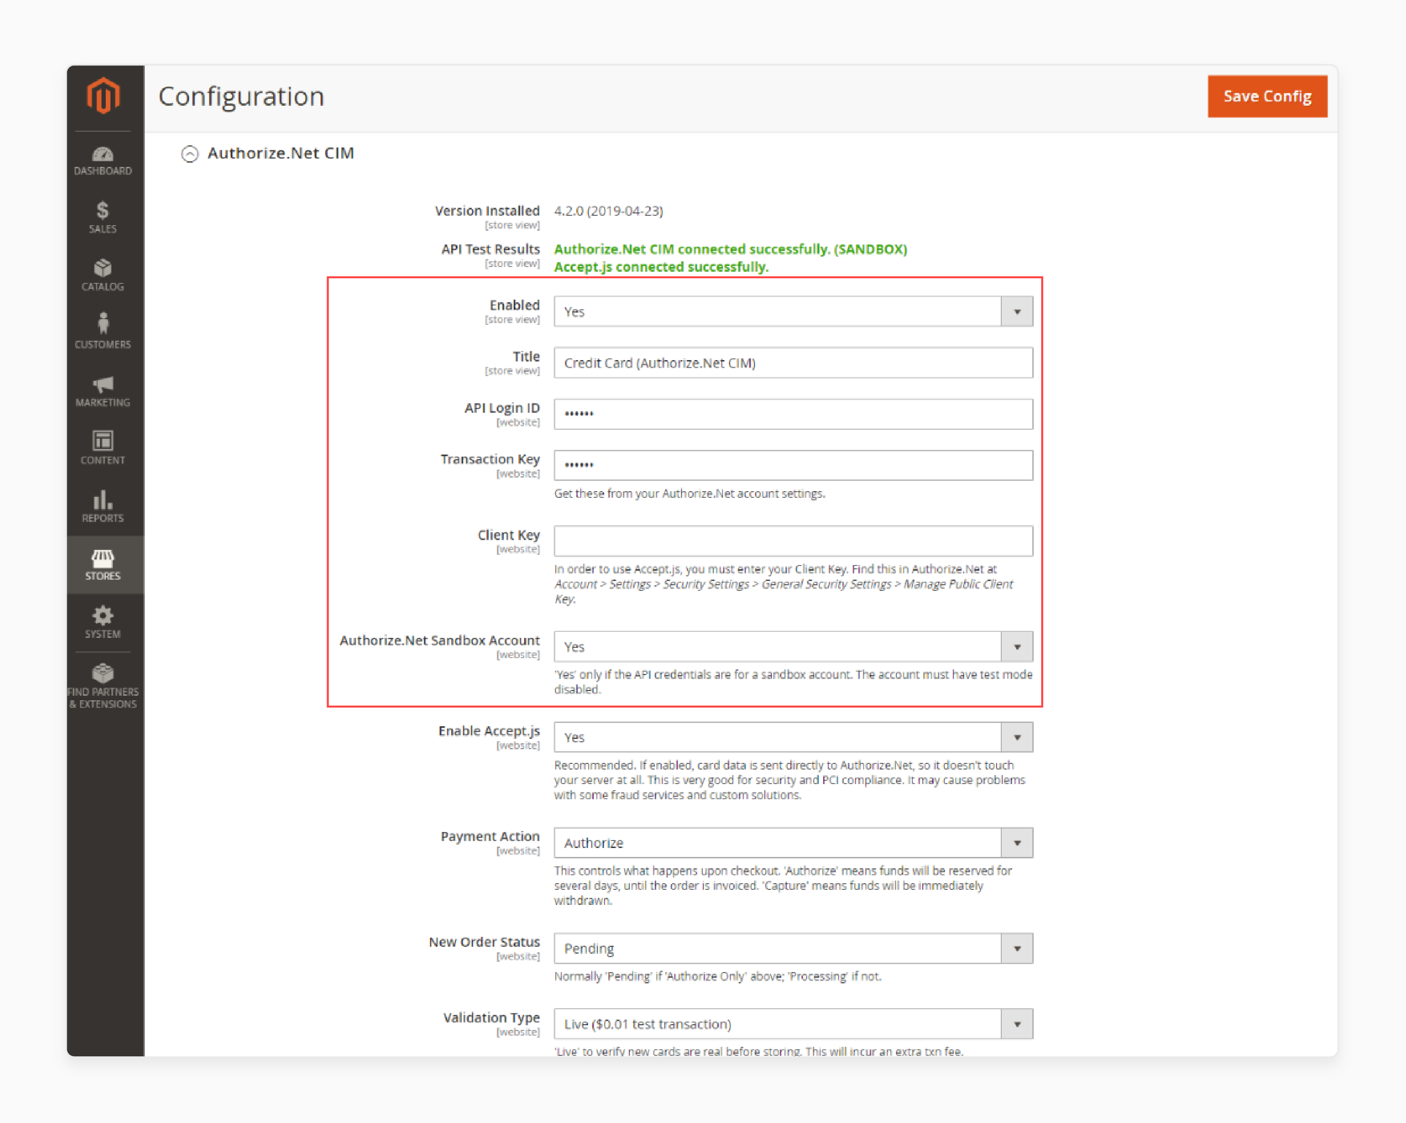Open the Validation Type dropdown
1406x1123 pixels.
coord(793,1024)
